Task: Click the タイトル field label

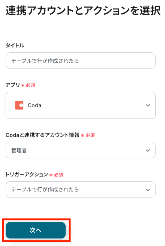Action: click(15, 46)
